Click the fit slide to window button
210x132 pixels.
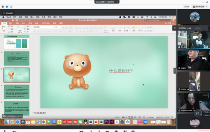(172, 117)
